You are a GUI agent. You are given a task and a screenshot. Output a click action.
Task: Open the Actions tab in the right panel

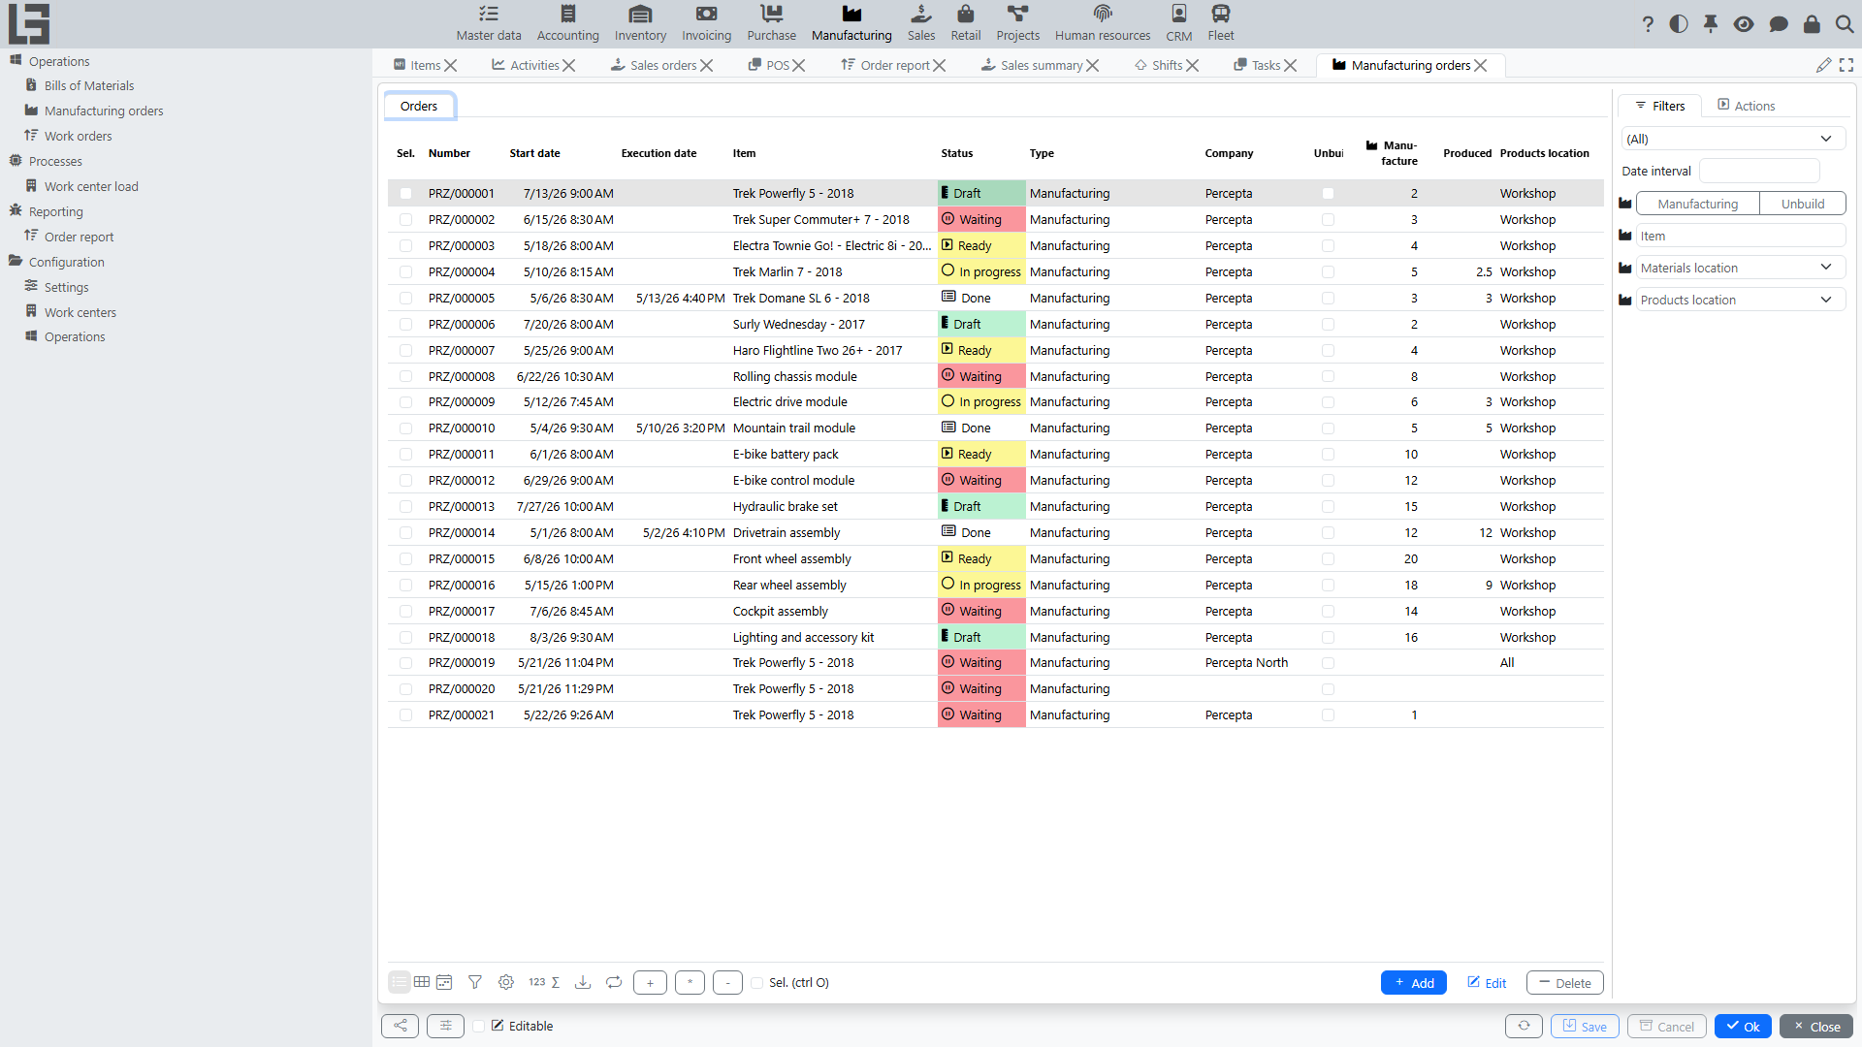tap(1747, 106)
